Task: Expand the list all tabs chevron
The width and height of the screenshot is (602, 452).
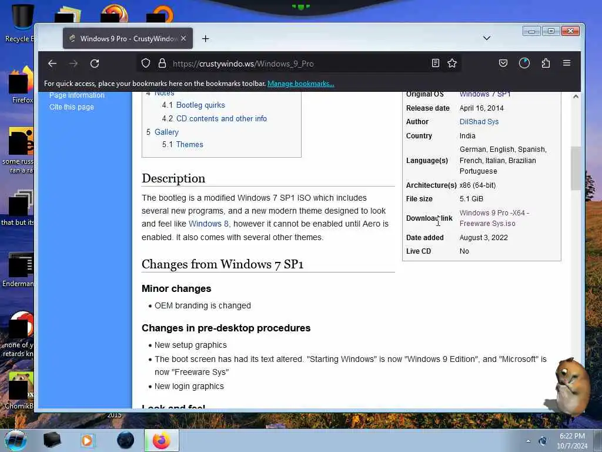Action: tap(486, 38)
